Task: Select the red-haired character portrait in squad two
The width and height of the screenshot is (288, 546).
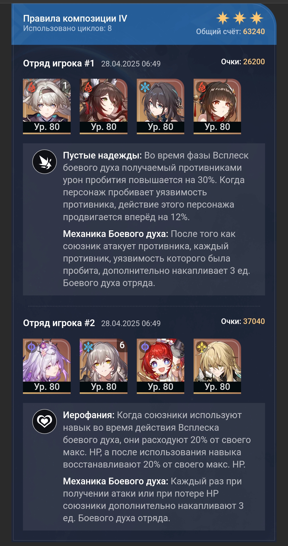Action: [161, 366]
